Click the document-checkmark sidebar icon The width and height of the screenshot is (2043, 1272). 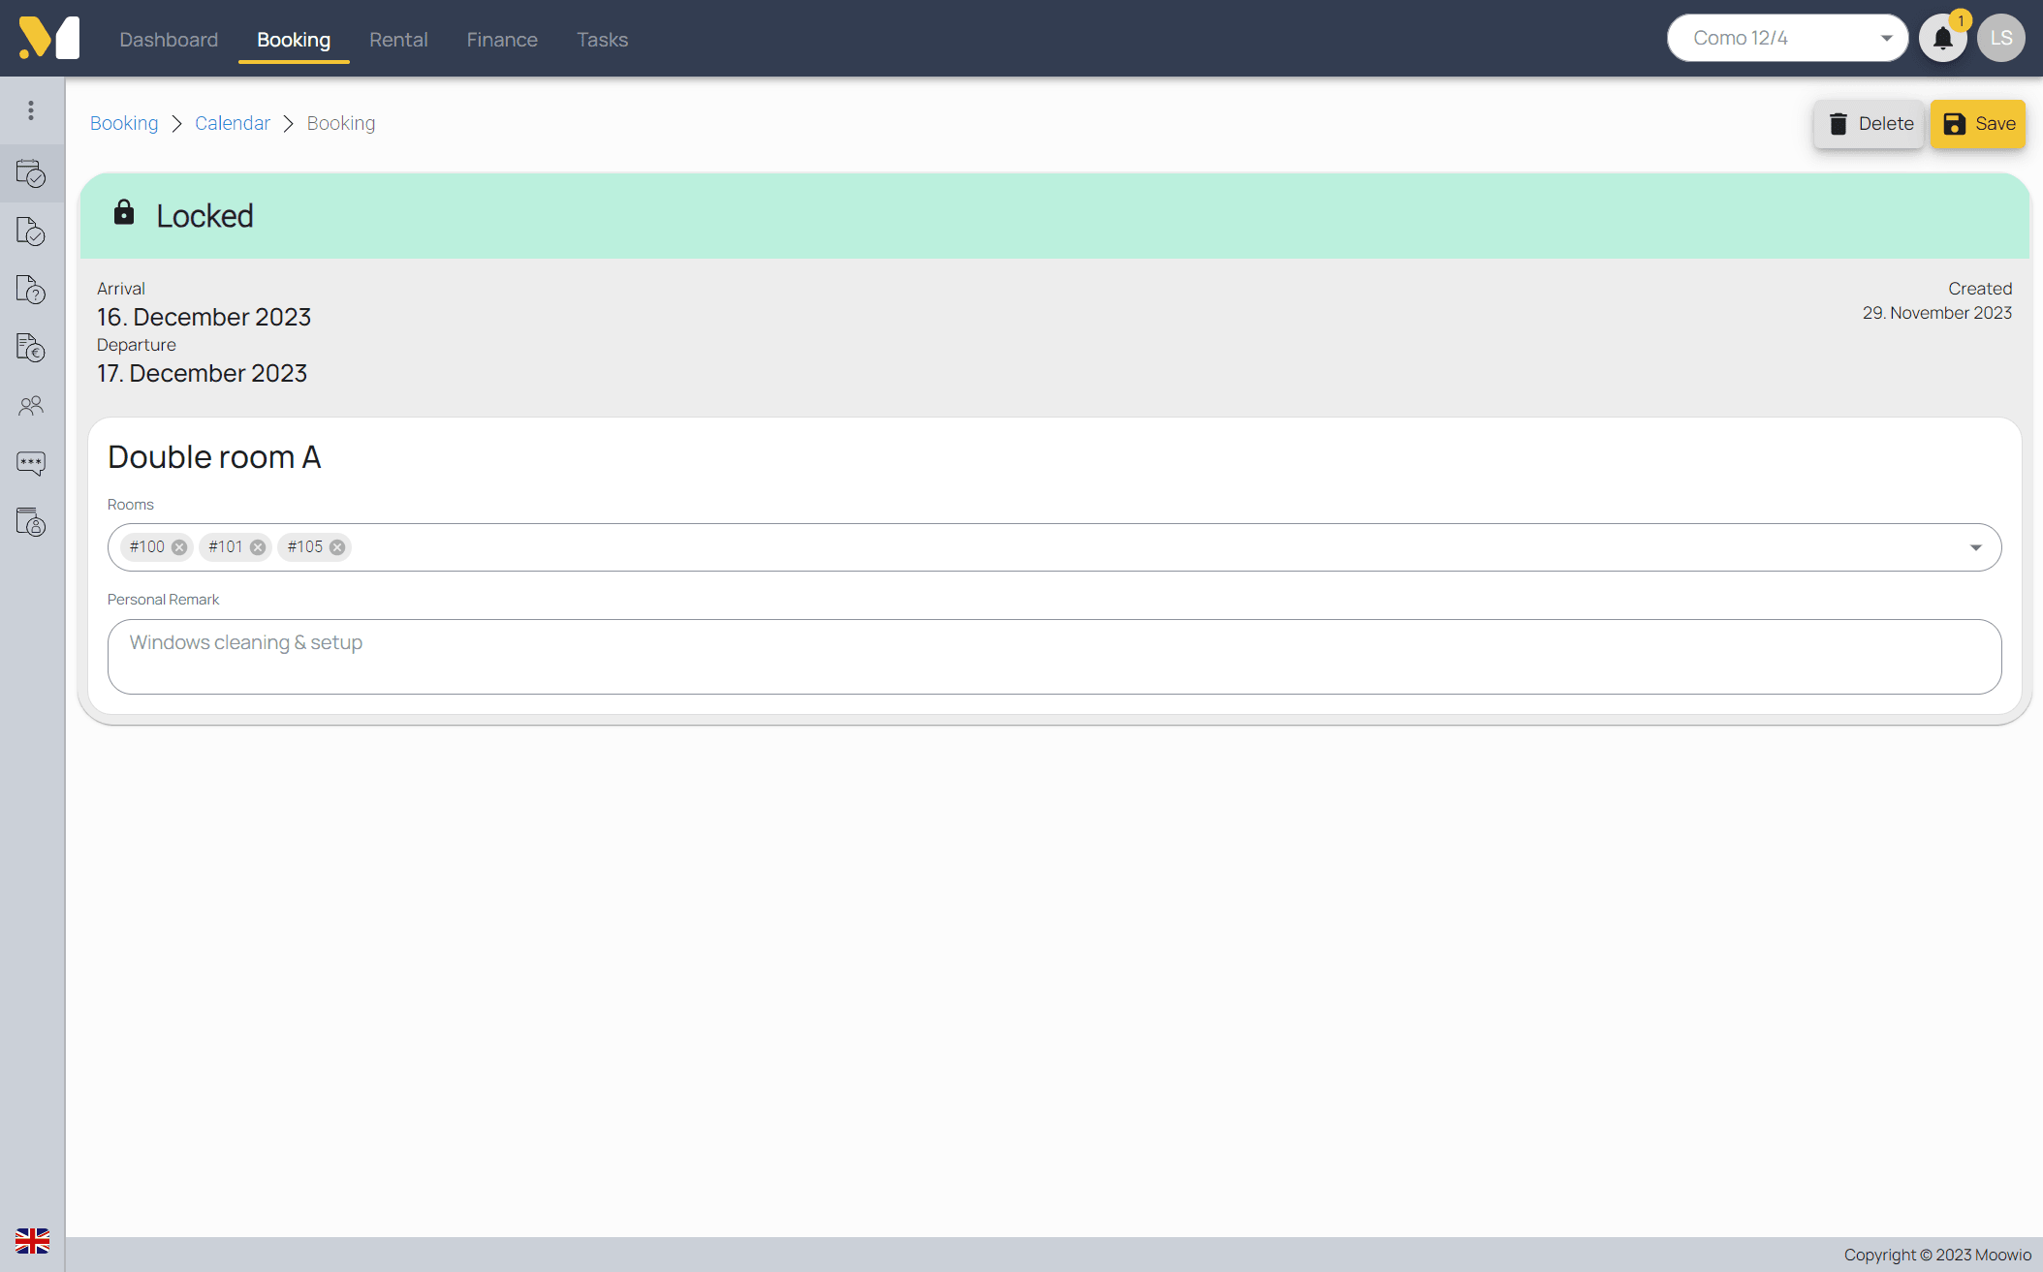[x=31, y=232]
